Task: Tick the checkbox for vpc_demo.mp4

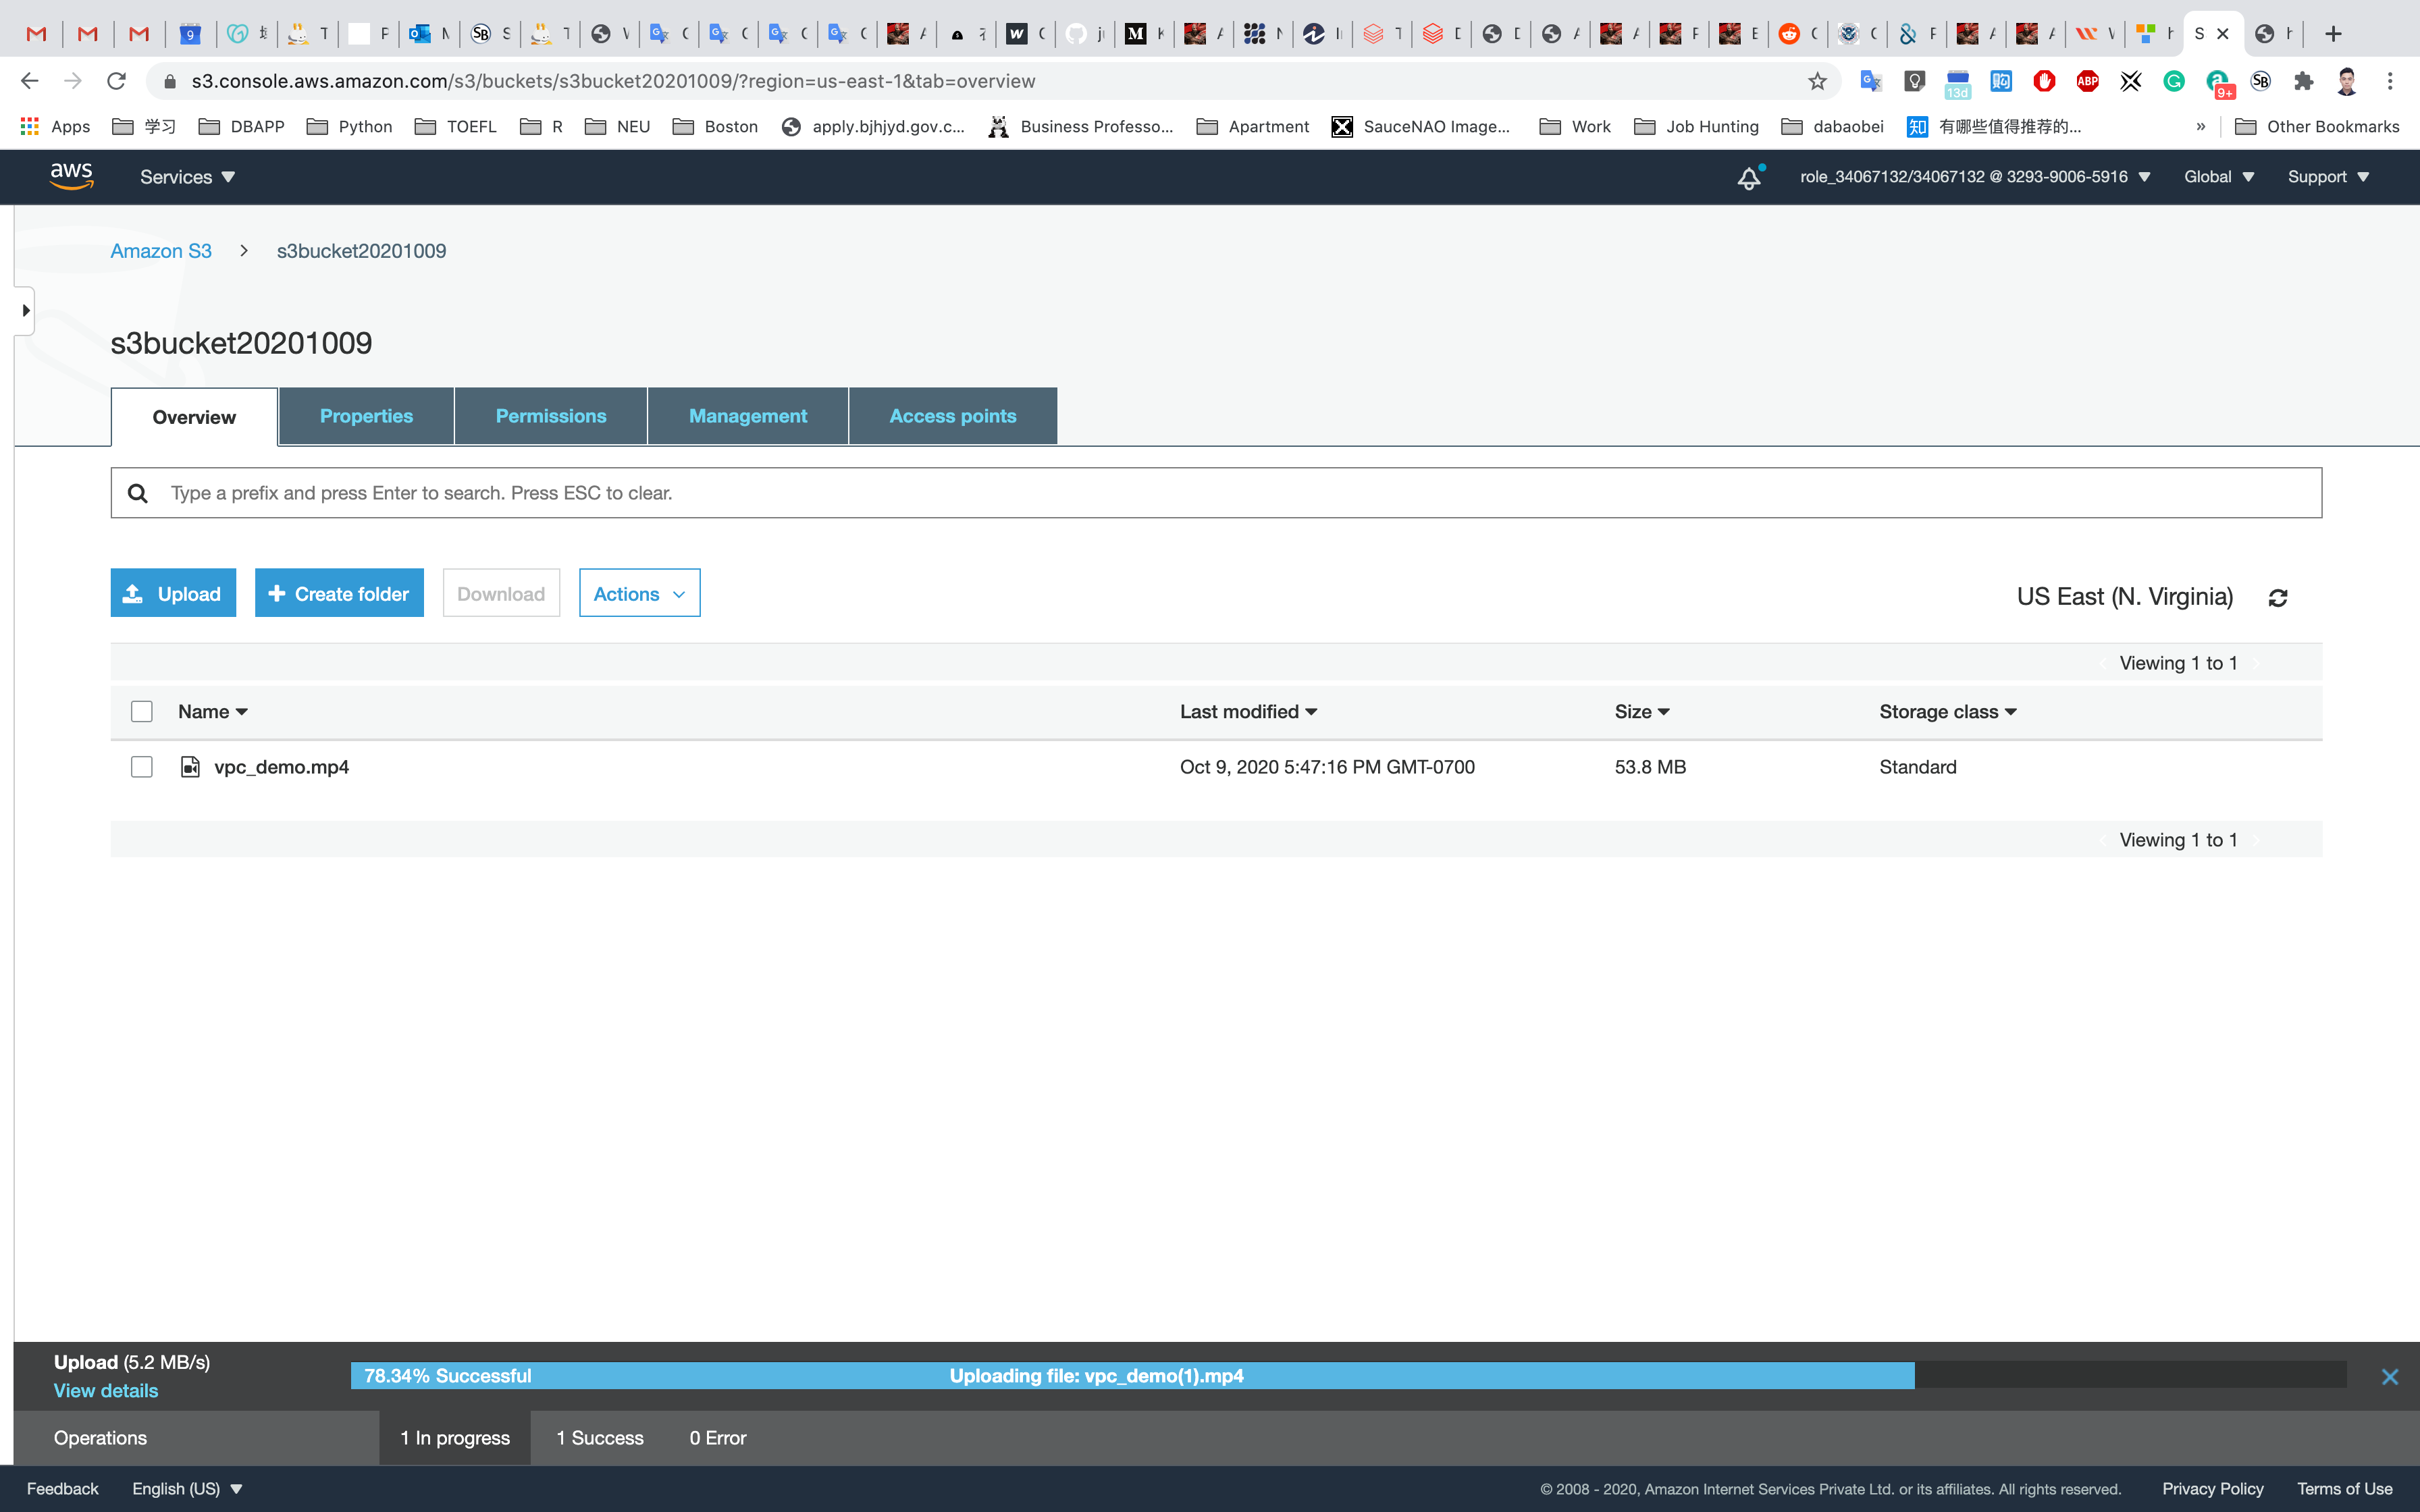Action: click(142, 767)
